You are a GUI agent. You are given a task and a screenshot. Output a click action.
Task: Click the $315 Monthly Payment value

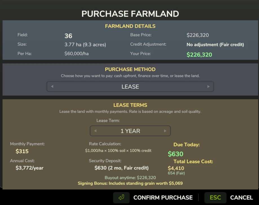click(x=22, y=151)
